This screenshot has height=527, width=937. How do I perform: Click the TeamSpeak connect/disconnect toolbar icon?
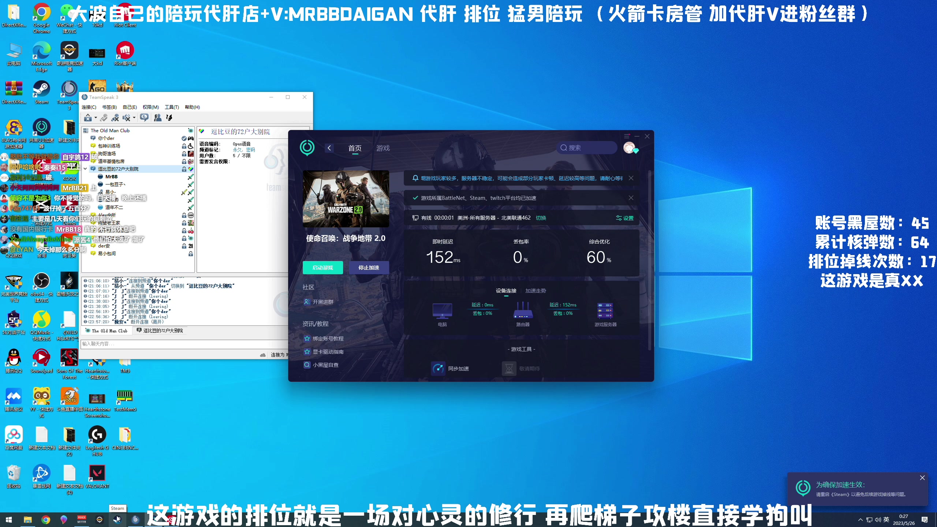click(x=88, y=117)
